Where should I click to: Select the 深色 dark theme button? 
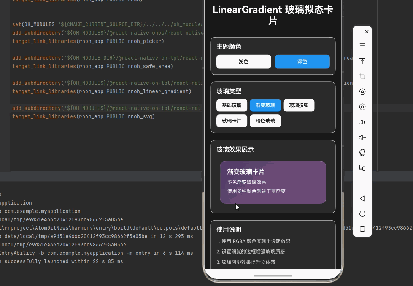point(302,62)
